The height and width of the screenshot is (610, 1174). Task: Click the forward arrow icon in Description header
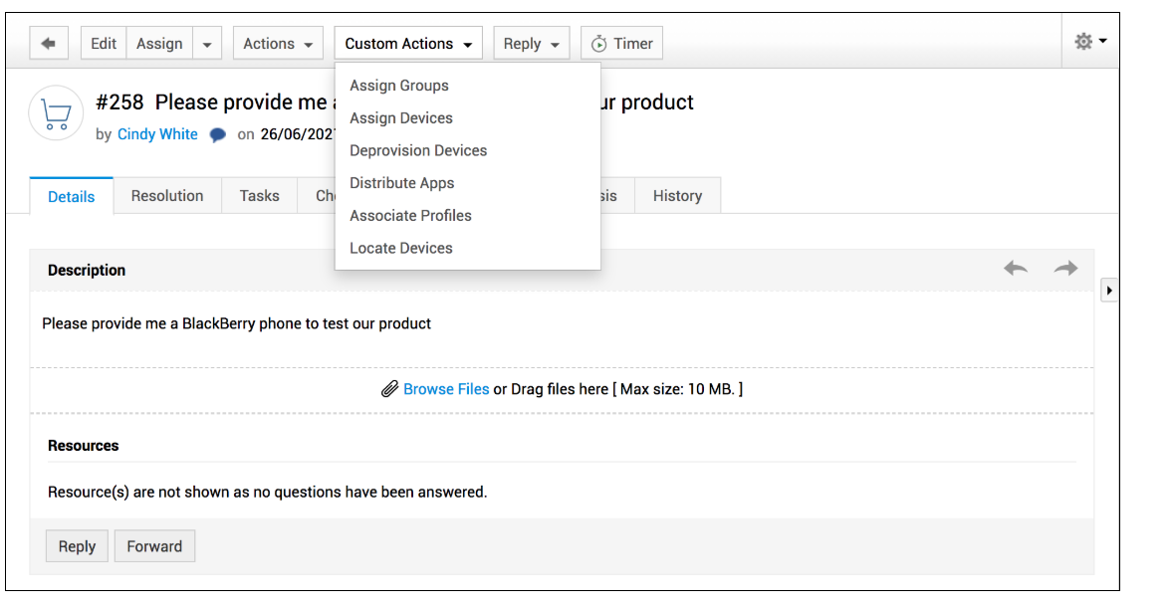pyautogui.click(x=1065, y=269)
